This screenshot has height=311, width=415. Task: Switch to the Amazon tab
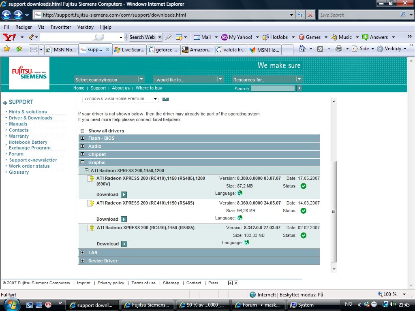[x=197, y=50]
